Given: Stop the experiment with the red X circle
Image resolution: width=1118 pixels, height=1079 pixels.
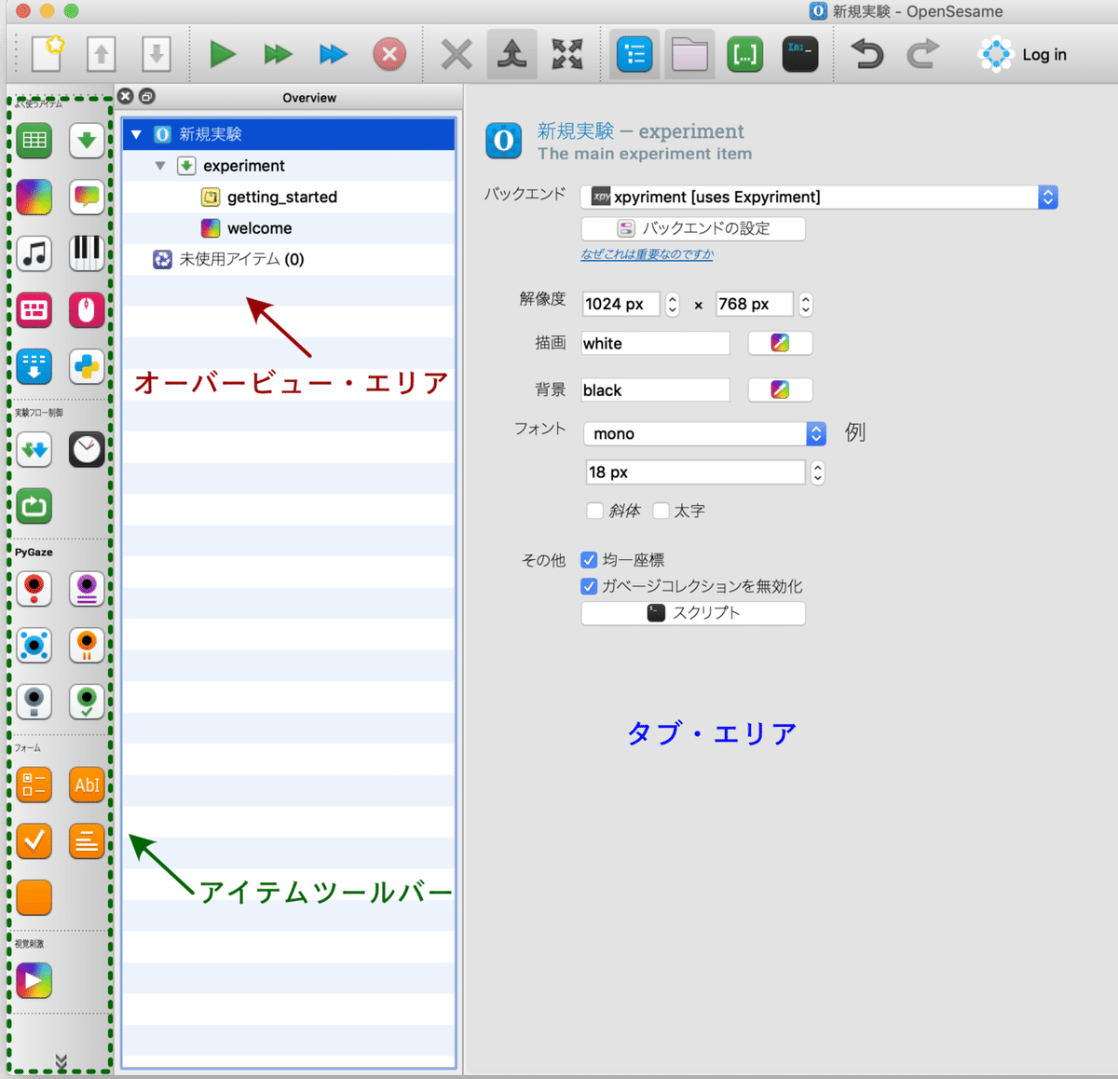Looking at the screenshot, I should coord(389,54).
